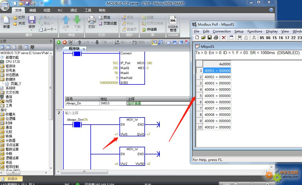
Task: Open the GSDML 管理 tool
Action: click(x=173, y=24)
